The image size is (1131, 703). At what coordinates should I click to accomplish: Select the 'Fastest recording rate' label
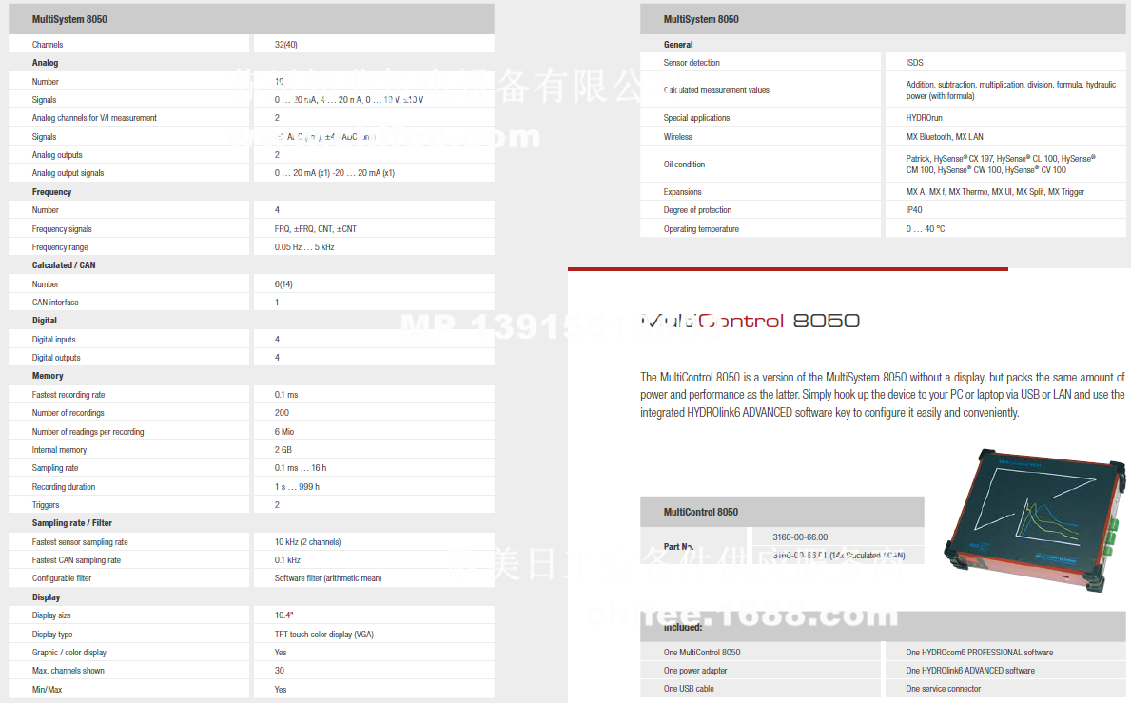68,395
